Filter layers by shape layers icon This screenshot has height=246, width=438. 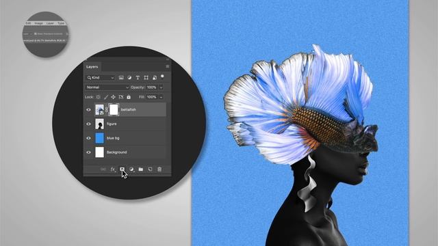146,77
